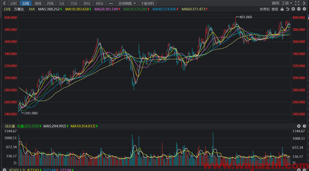Viewport: 309px width, 171px height.
Task: Switch to 周线 weekly chart
Action: click(38, 3)
